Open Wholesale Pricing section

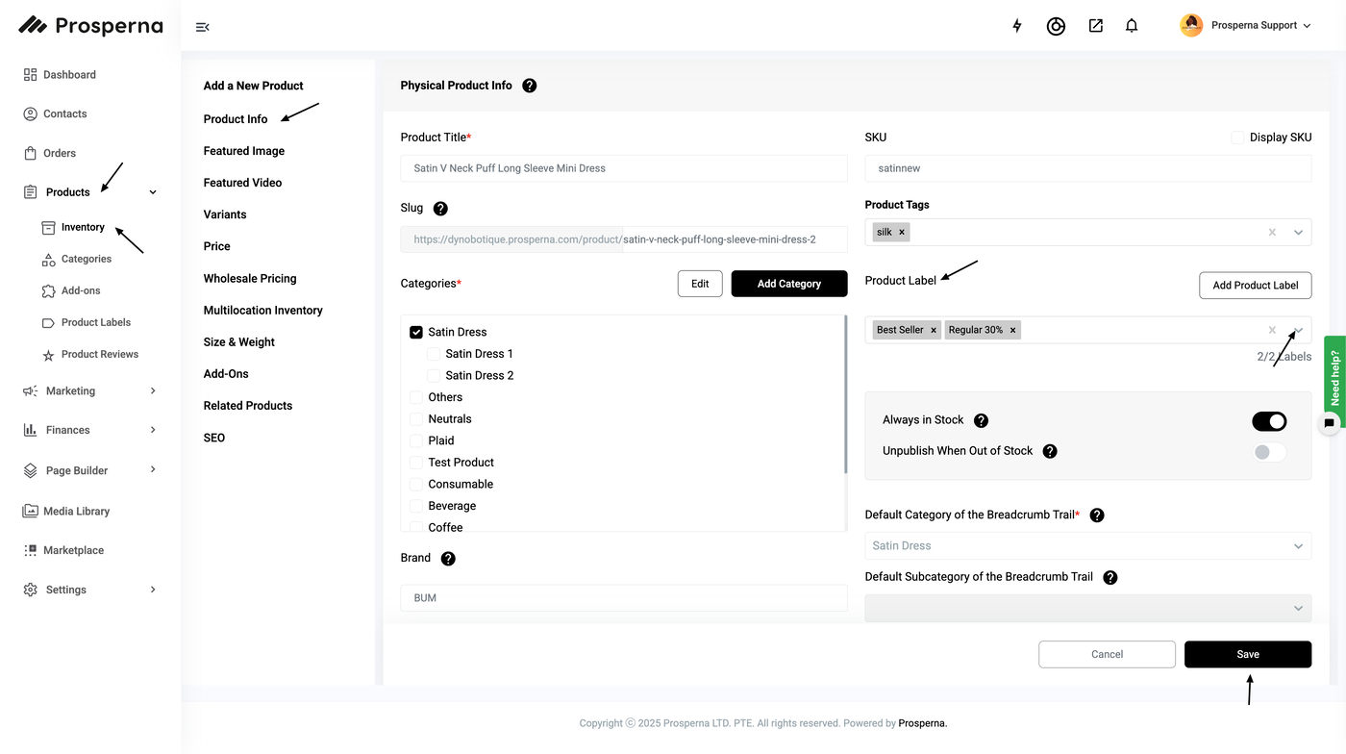250,279
